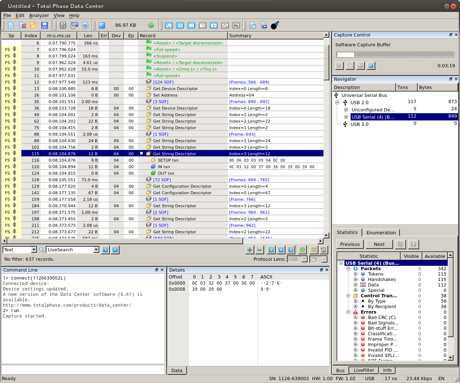Click the green circular target icon below transaction list
The image size is (460, 383).
(302, 250)
